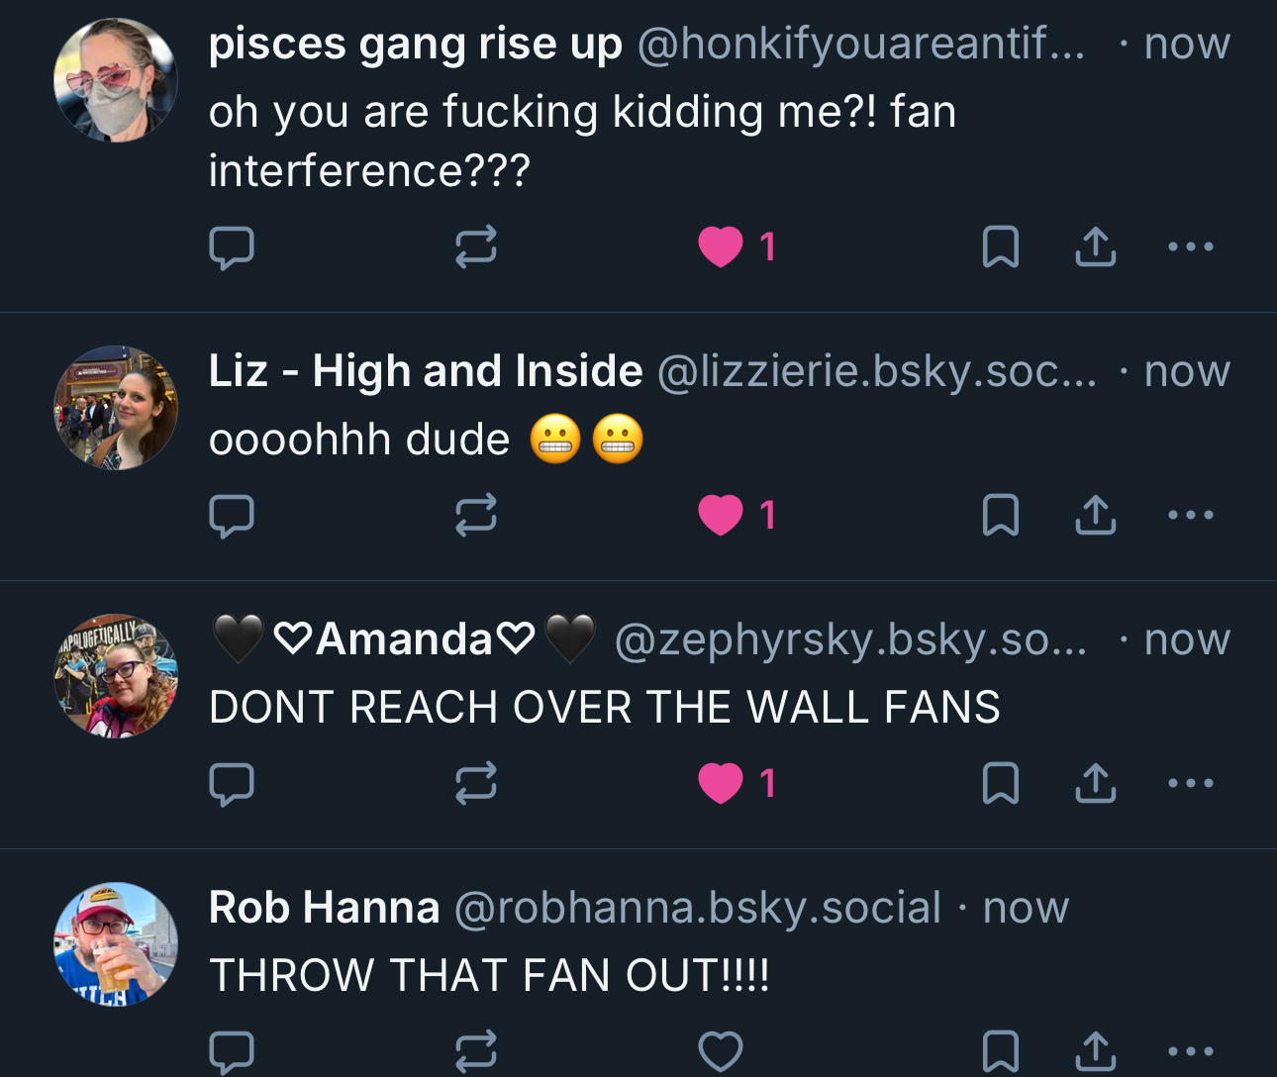The height and width of the screenshot is (1077, 1277).
Task: Bookmark Amanda's 'DONT REACH OVER' post
Action: pyautogui.click(x=1000, y=784)
